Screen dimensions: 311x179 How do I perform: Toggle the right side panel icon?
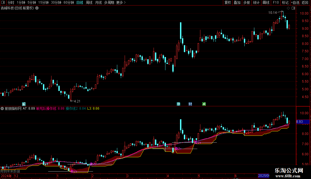click(293, 8)
